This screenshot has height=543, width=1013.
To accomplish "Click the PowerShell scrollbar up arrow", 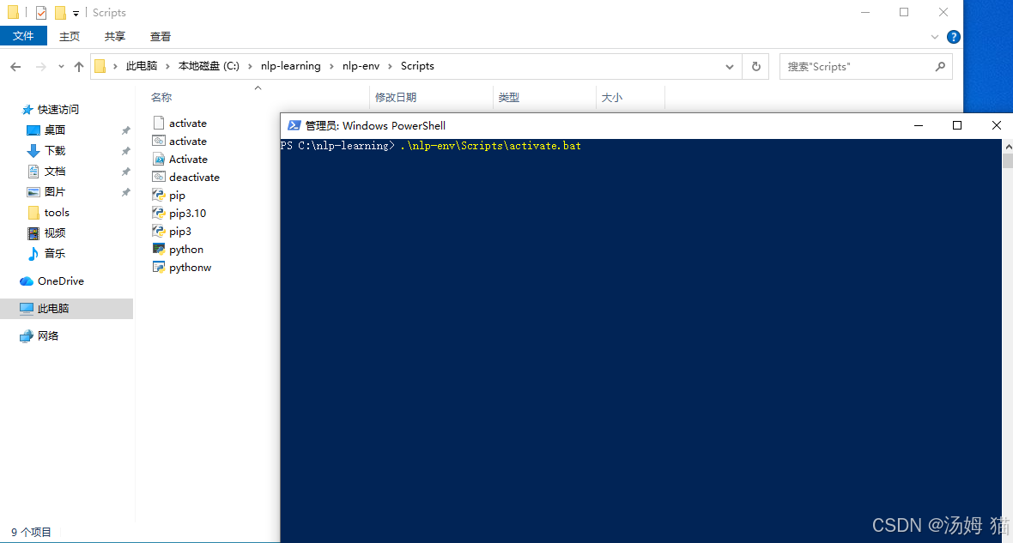I will tap(1008, 147).
